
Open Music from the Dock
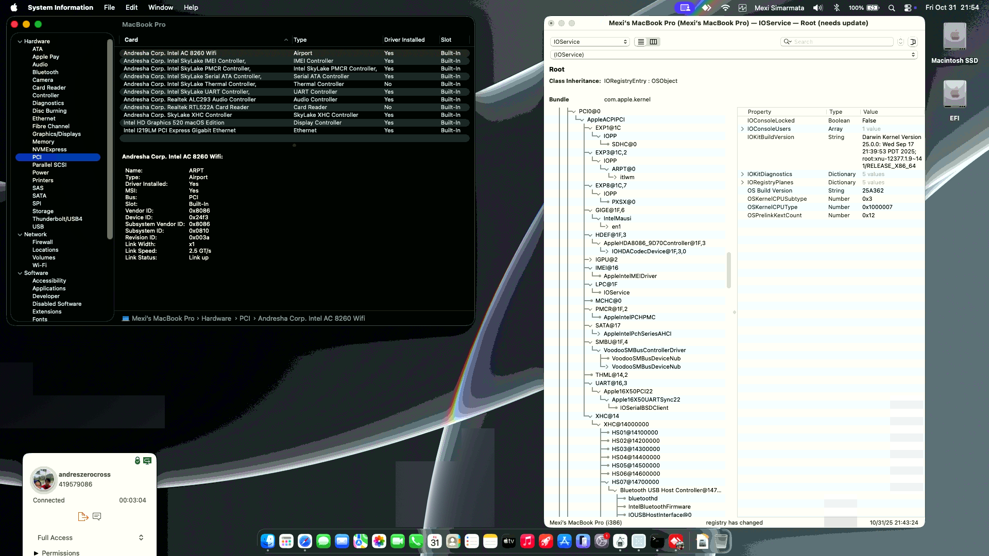(x=527, y=541)
